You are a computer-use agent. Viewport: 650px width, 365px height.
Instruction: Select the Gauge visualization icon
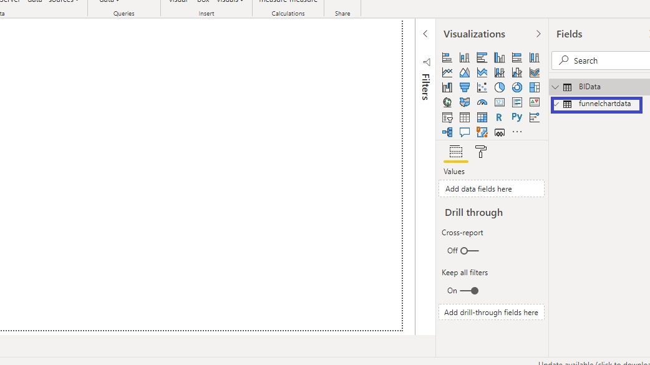[x=482, y=102]
